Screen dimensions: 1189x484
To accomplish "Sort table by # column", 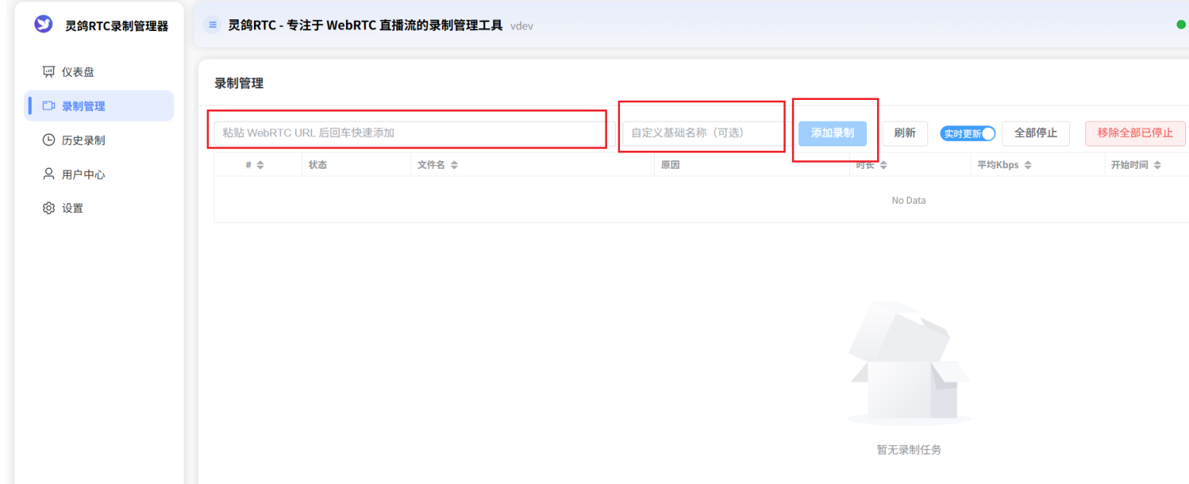I will (260, 165).
